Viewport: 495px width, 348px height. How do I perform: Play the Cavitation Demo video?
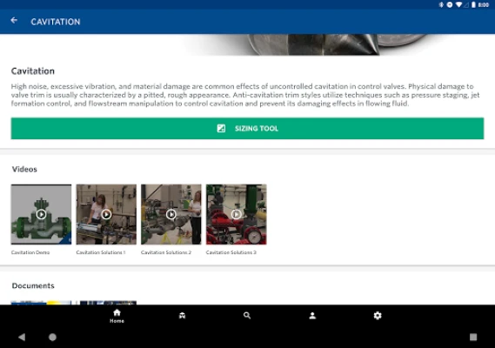tap(41, 214)
